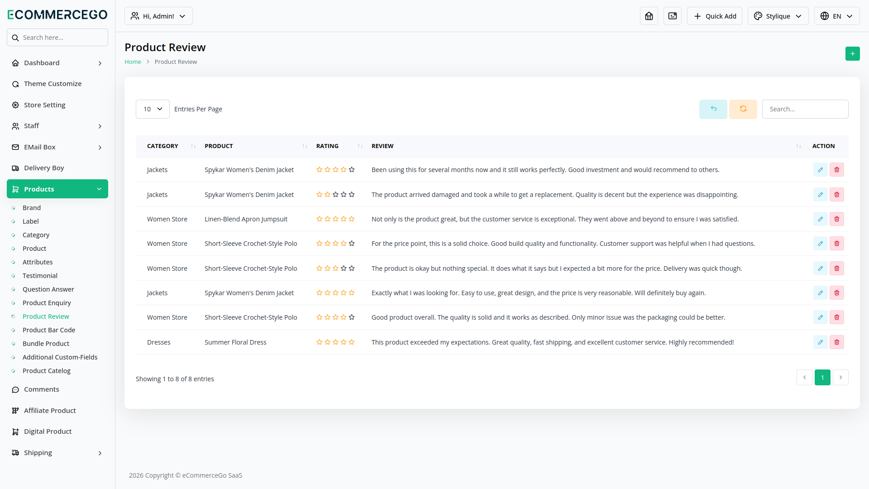
Task: Edit the first Jackets review about several months
Action: tap(821, 170)
